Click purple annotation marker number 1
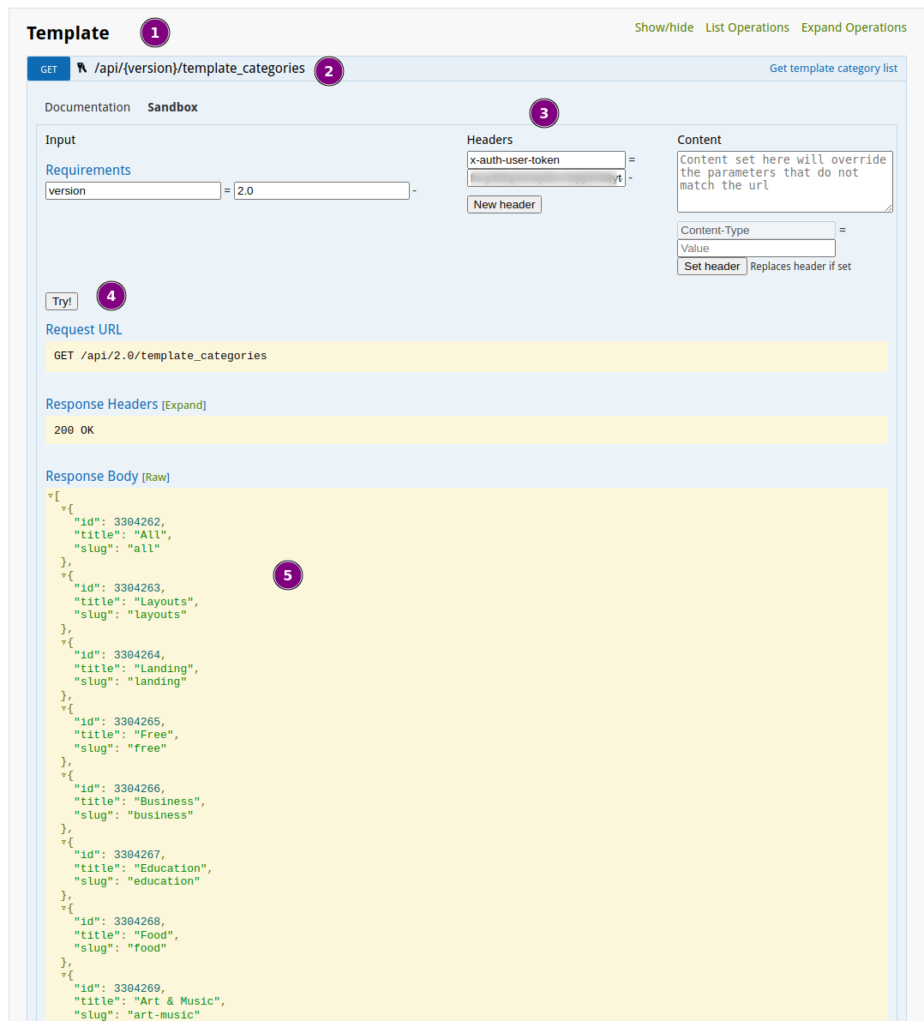The image size is (924, 1021). pos(155,33)
